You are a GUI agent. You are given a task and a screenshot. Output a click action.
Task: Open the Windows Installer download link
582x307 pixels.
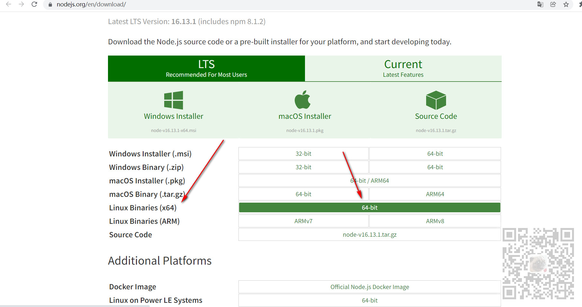(x=174, y=116)
